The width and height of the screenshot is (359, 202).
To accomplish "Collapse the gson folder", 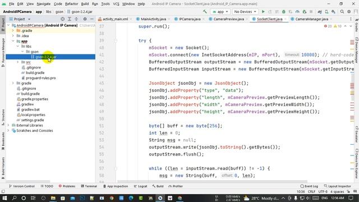I will pos(22,52).
